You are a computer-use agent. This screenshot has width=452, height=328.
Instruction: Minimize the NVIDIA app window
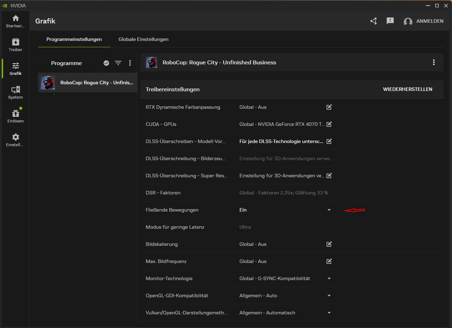pyautogui.click(x=428, y=6)
